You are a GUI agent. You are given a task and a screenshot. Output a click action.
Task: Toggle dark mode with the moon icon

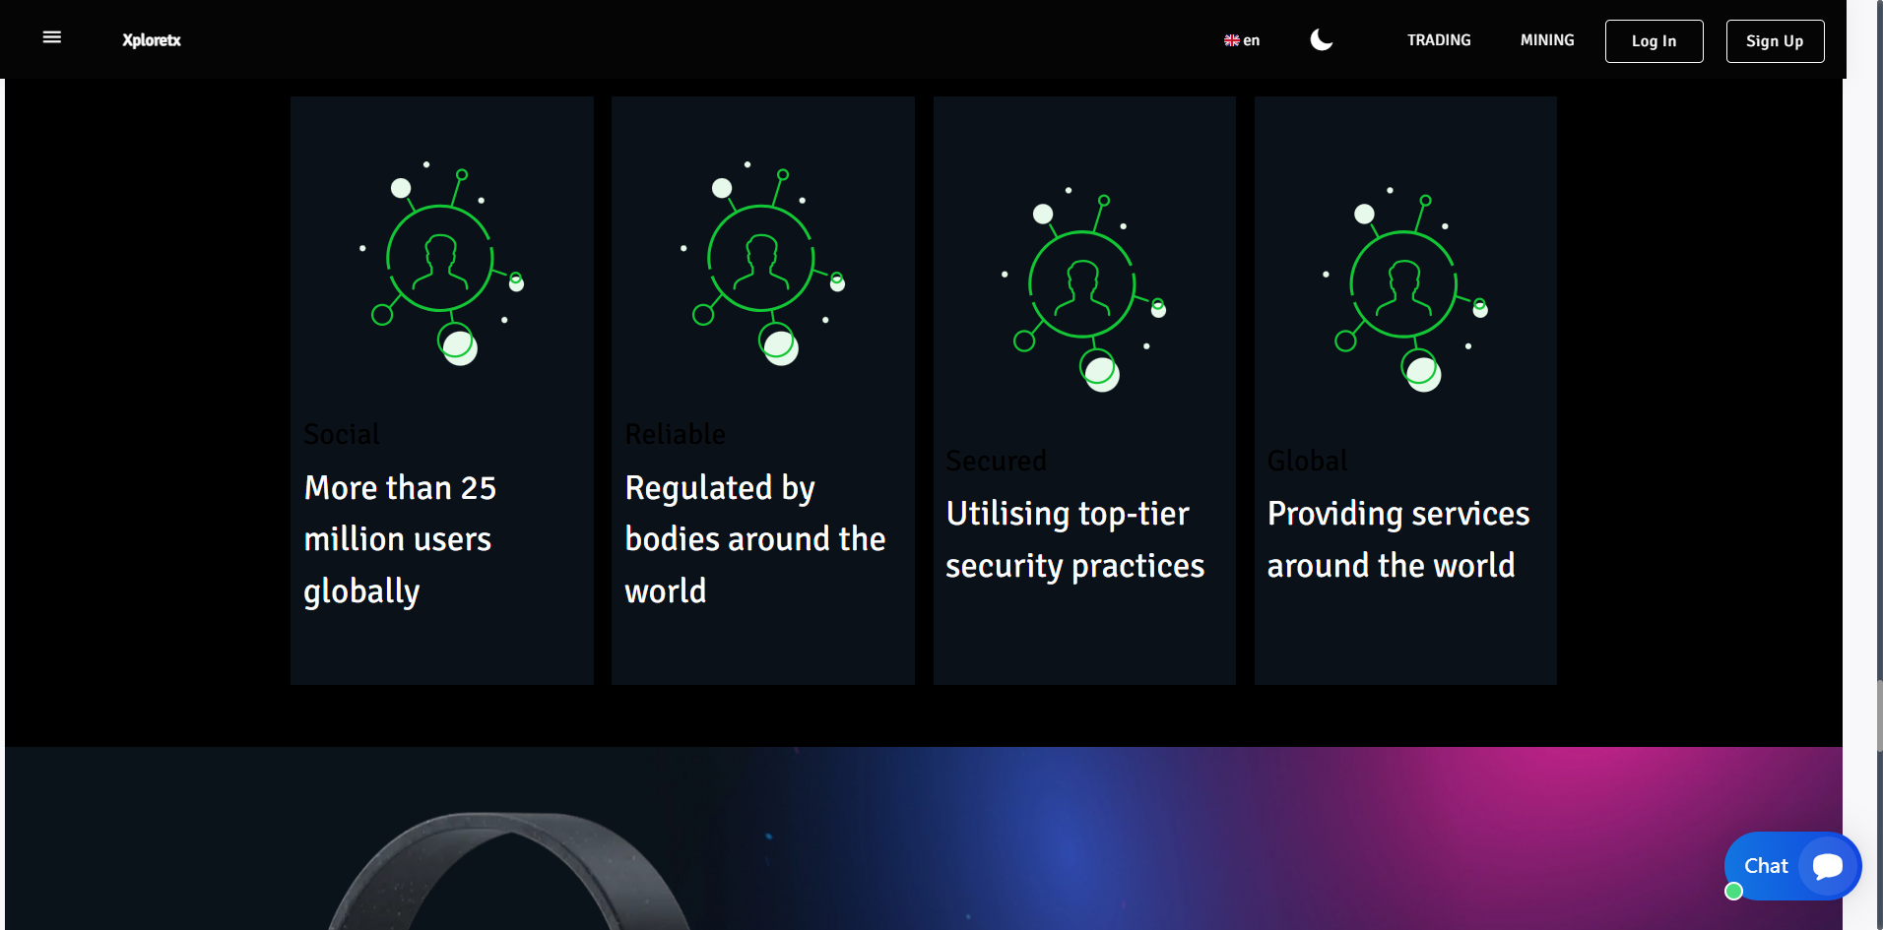[1322, 40]
